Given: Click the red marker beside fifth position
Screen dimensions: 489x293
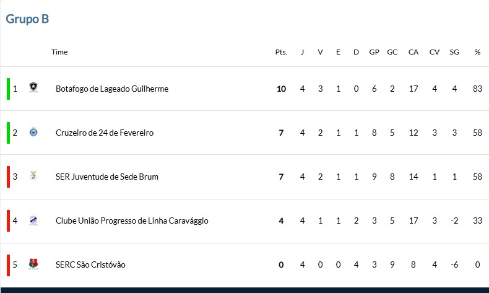Looking at the screenshot, I should pyautogui.click(x=9, y=265).
